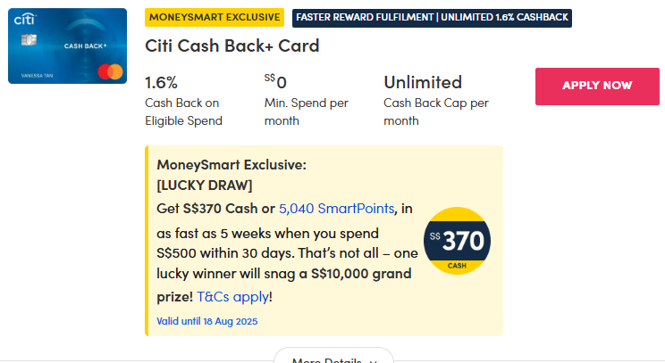The height and width of the screenshot is (363, 665).
Task: Click the chevron beside More Details
Action: (374, 360)
